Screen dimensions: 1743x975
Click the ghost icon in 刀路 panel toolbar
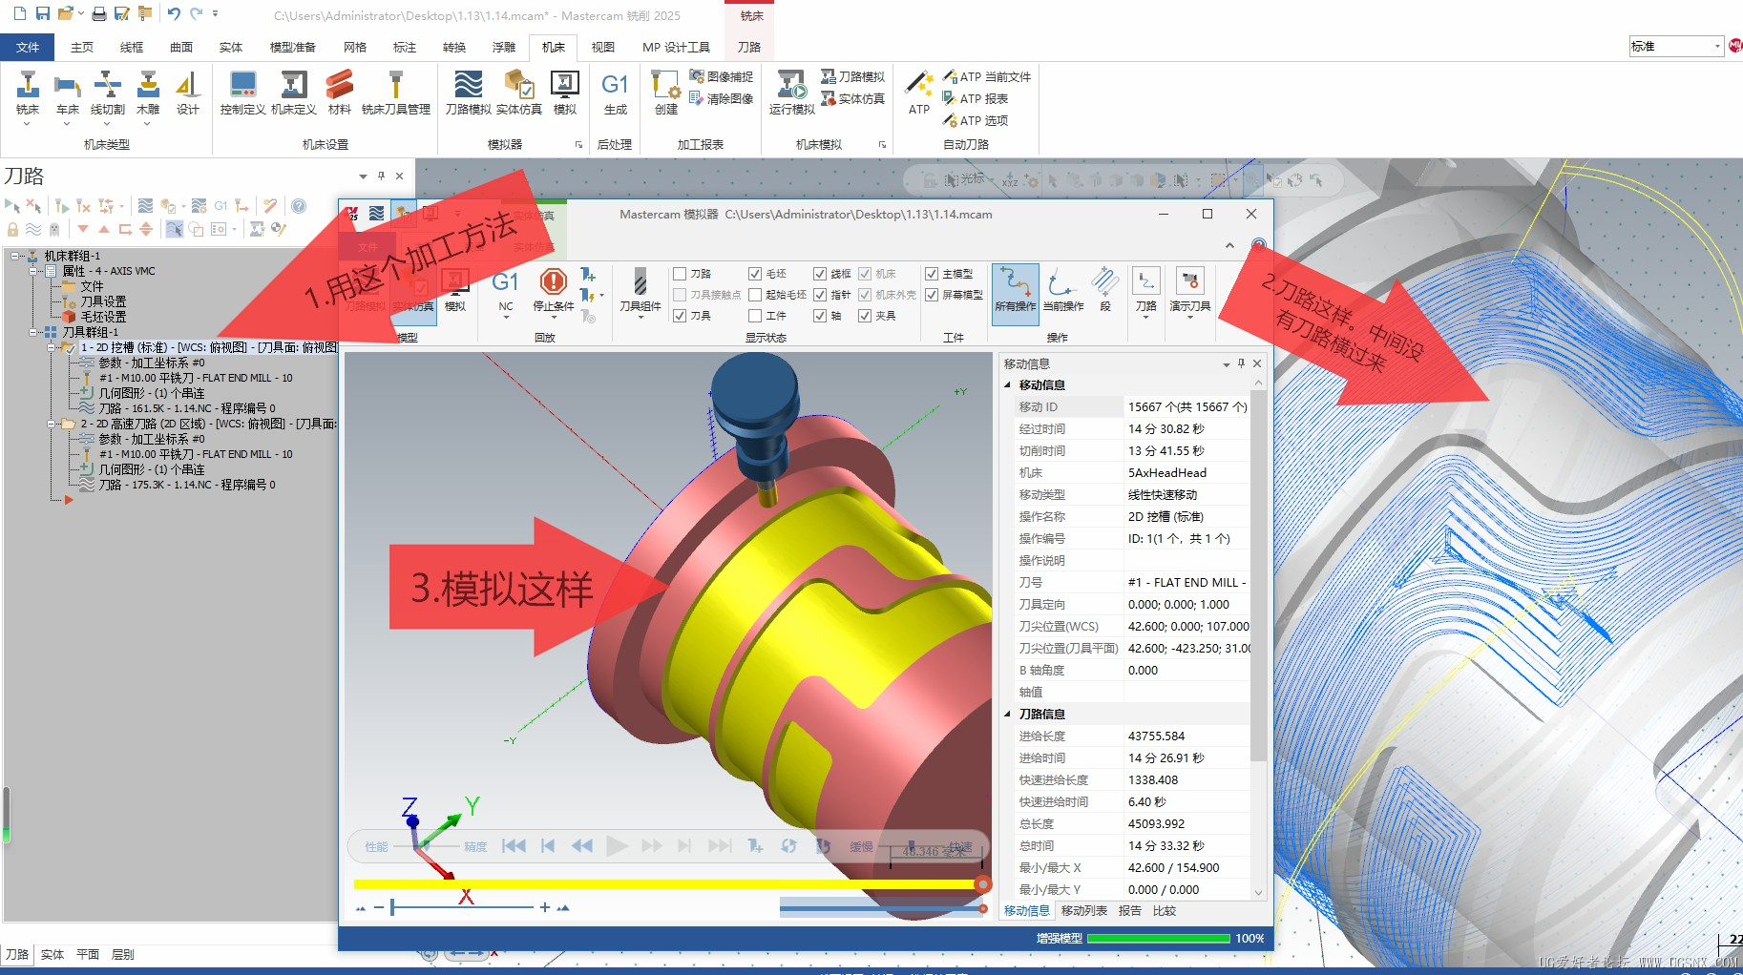(54, 229)
